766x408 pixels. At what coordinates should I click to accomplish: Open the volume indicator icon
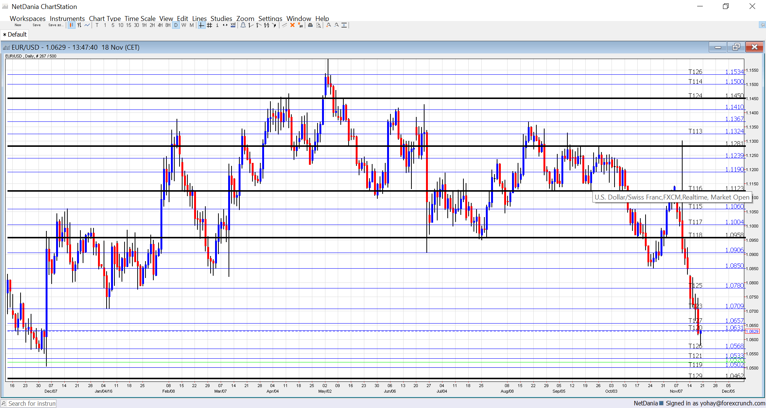click(233, 25)
